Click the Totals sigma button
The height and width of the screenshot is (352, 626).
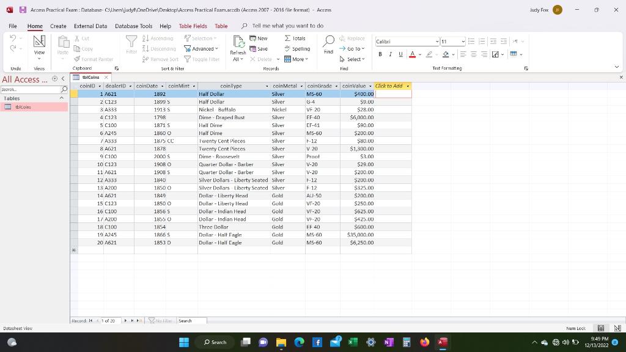(x=295, y=38)
